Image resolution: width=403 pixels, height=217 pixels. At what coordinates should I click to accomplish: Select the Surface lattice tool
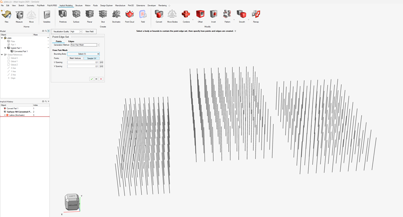[x=76, y=15]
